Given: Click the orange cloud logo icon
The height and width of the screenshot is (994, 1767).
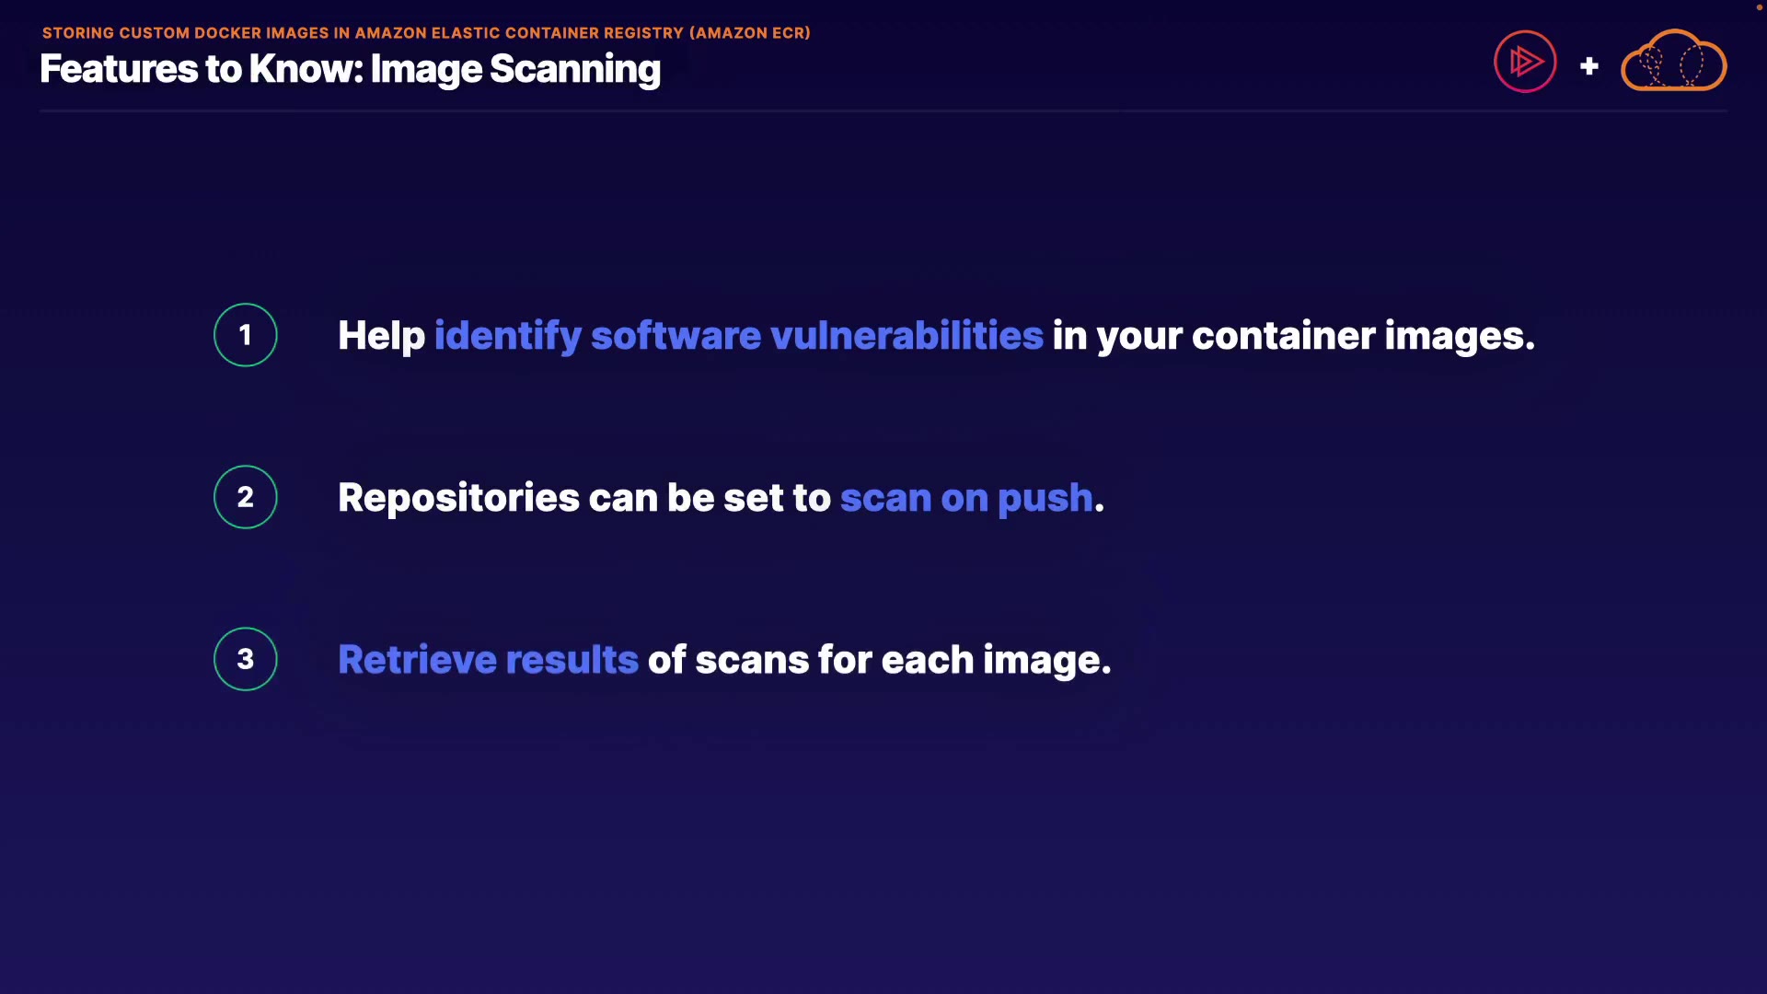Looking at the screenshot, I should pyautogui.click(x=1673, y=62).
